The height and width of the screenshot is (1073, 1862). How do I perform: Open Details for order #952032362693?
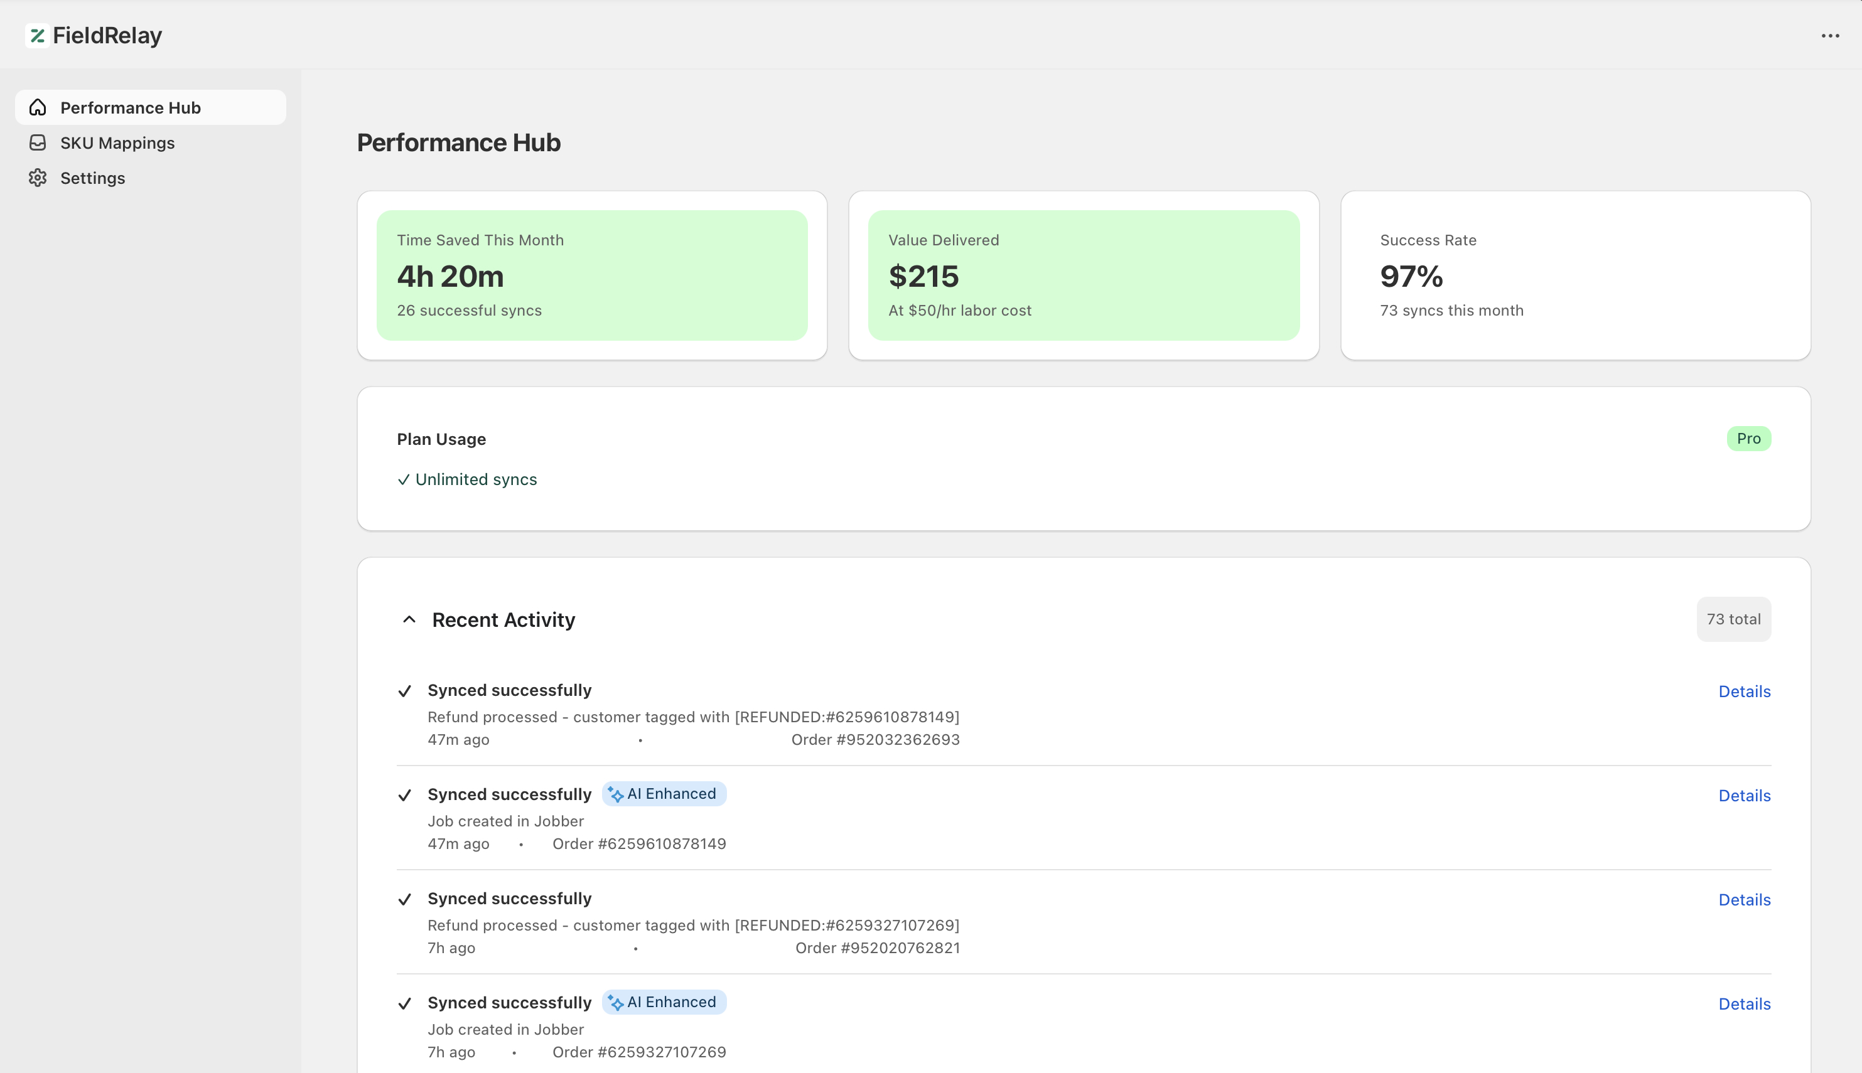coord(1743,691)
